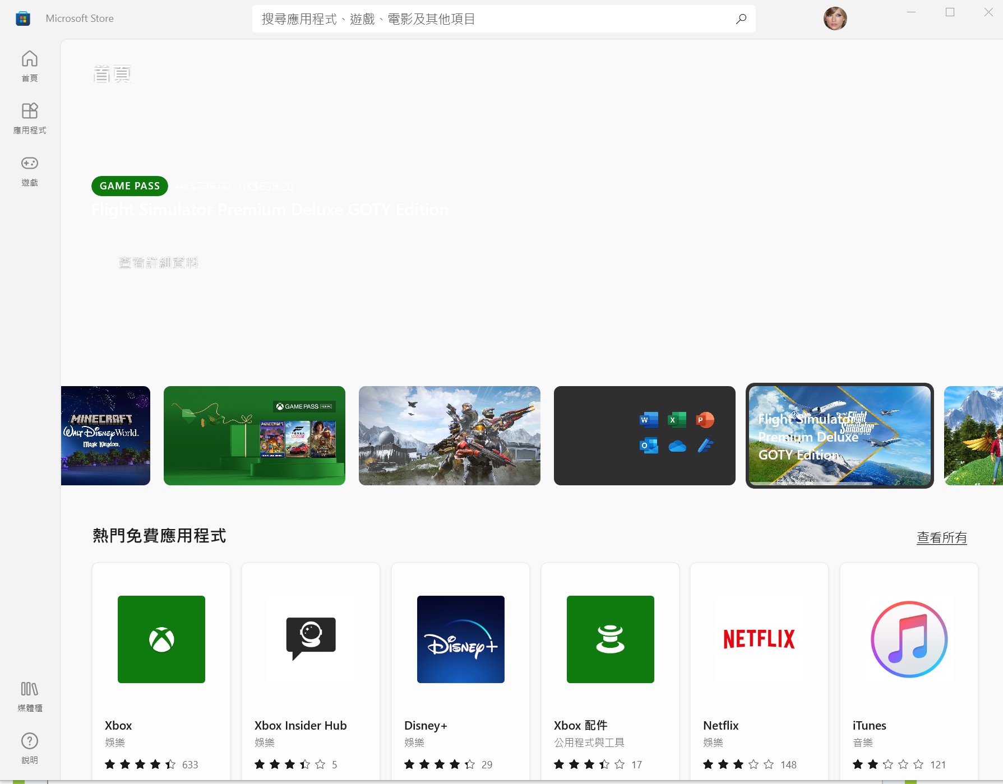The height and width of the screenshot is (784, 1003).
Task: Select the green Game Pass gift banner
Action: 255,435
